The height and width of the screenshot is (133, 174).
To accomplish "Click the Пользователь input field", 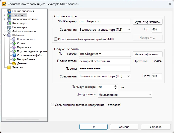I will (x=105, y=61).
